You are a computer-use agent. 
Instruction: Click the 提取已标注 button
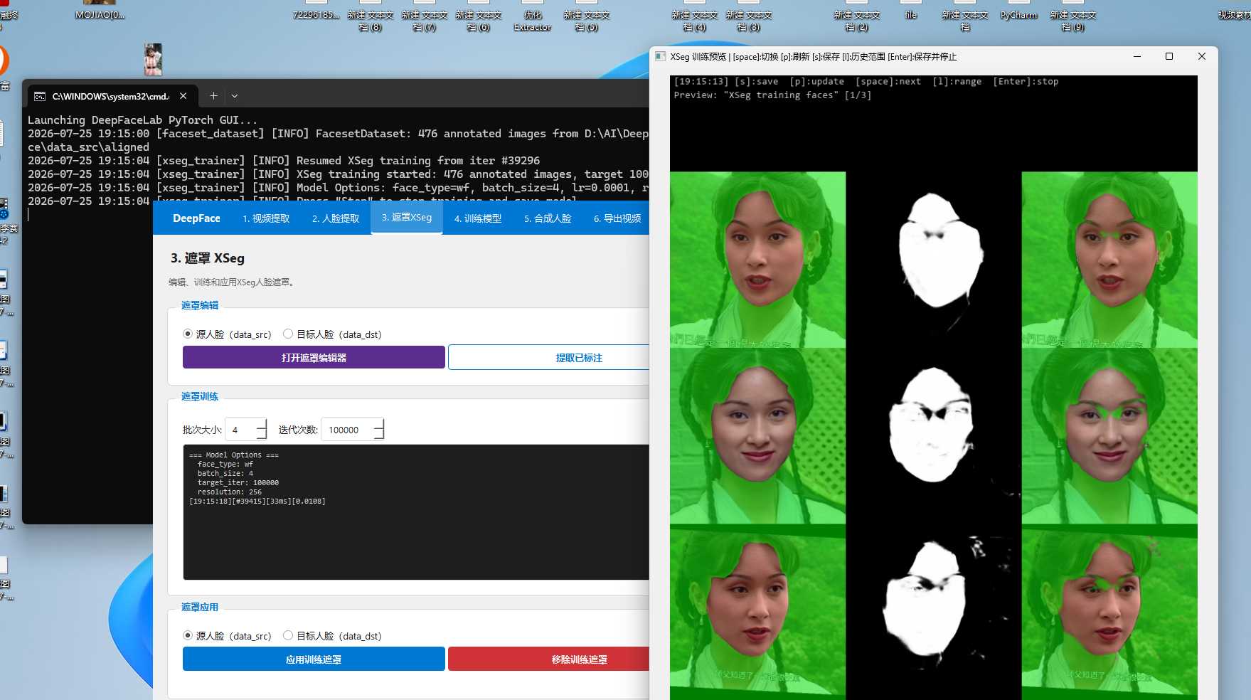pyautogui.click(x=549, y=358)
